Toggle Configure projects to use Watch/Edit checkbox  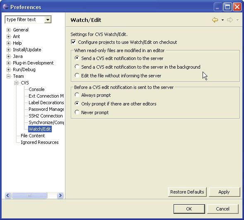point(73,42)
